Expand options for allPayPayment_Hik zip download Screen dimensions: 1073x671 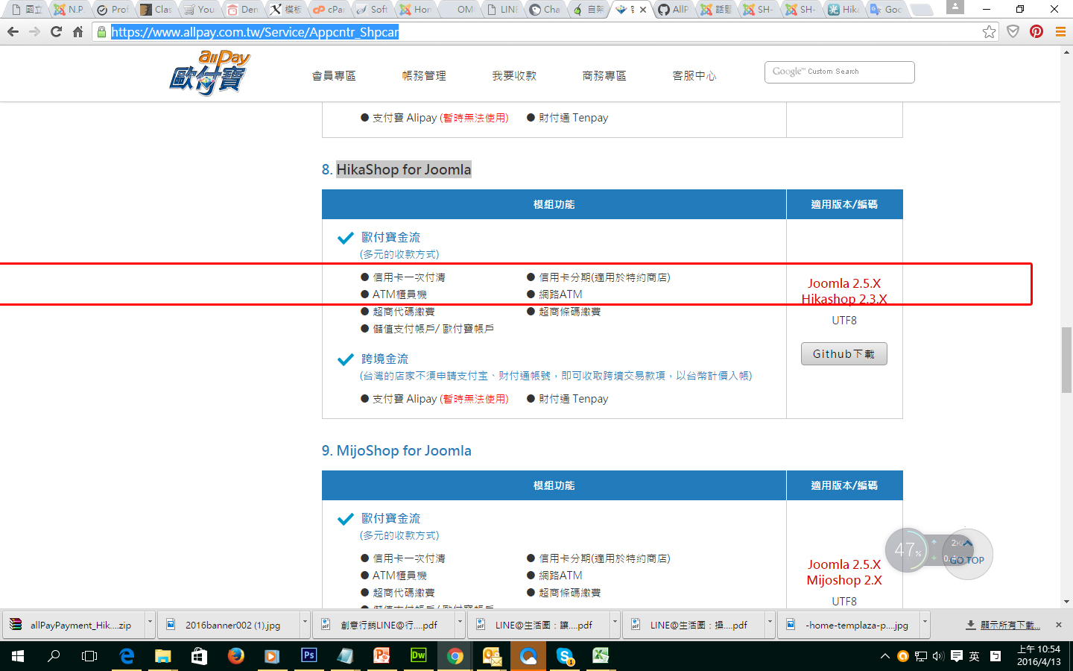pyautogui.click(x=150, y=625)
